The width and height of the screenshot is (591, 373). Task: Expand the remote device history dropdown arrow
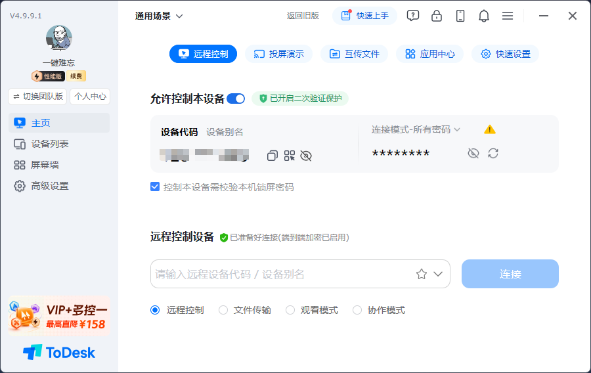(x=438, y=274)
